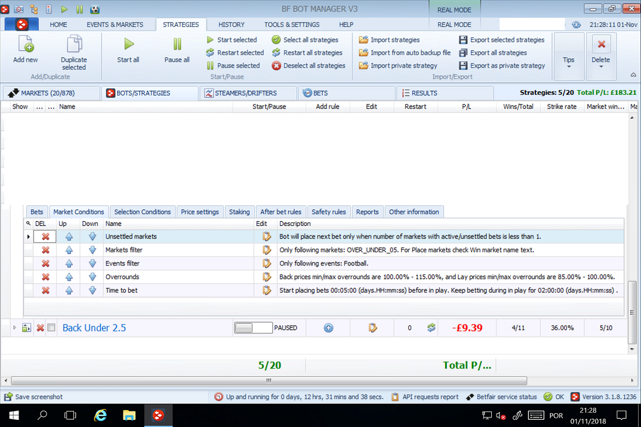Click Import from auto backup file
The image size is (641, 427).
(405, 52)
